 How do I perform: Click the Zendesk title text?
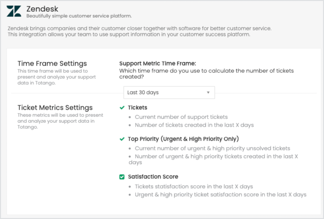point(42,9)
